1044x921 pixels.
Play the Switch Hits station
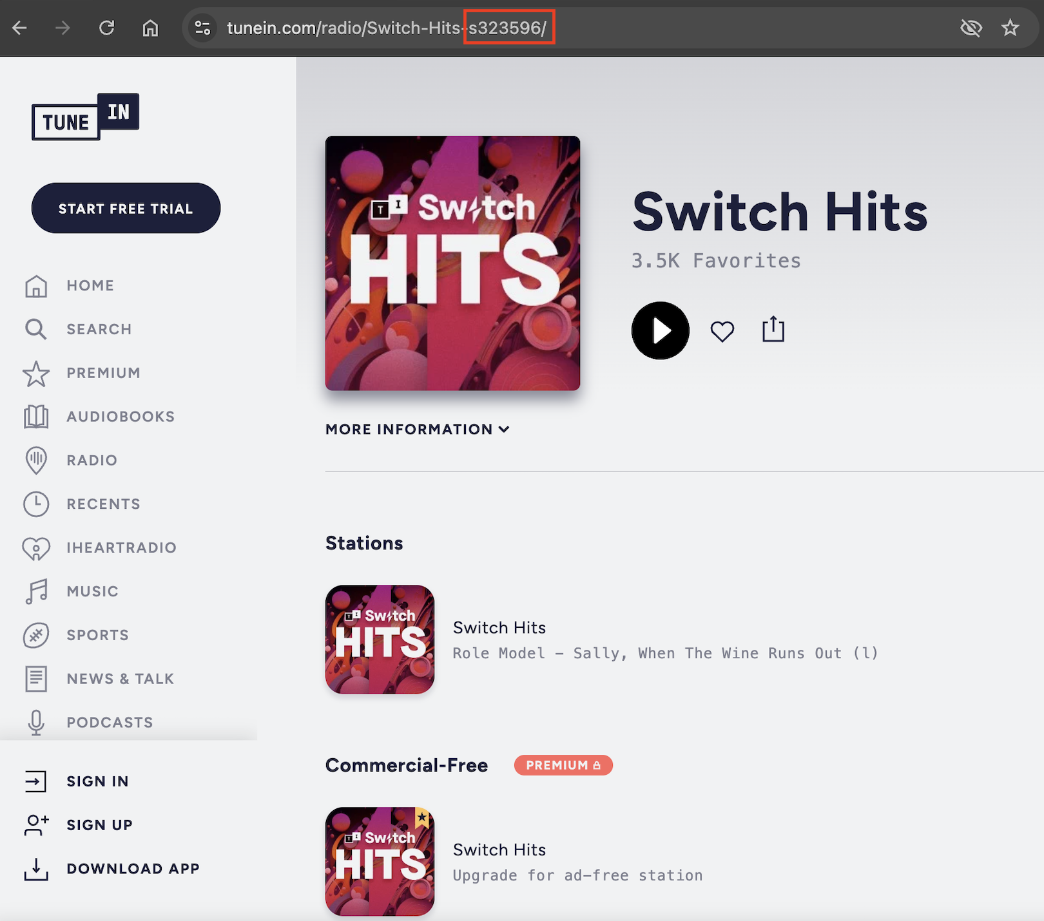(x=661, y=330)
